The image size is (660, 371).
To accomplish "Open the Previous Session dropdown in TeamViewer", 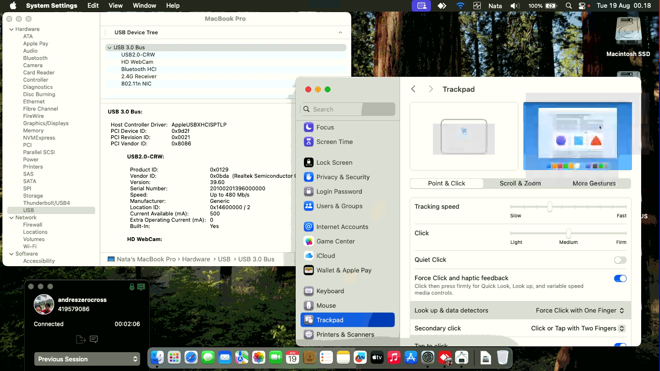I will pyautogui.click(x=87, y=359).
